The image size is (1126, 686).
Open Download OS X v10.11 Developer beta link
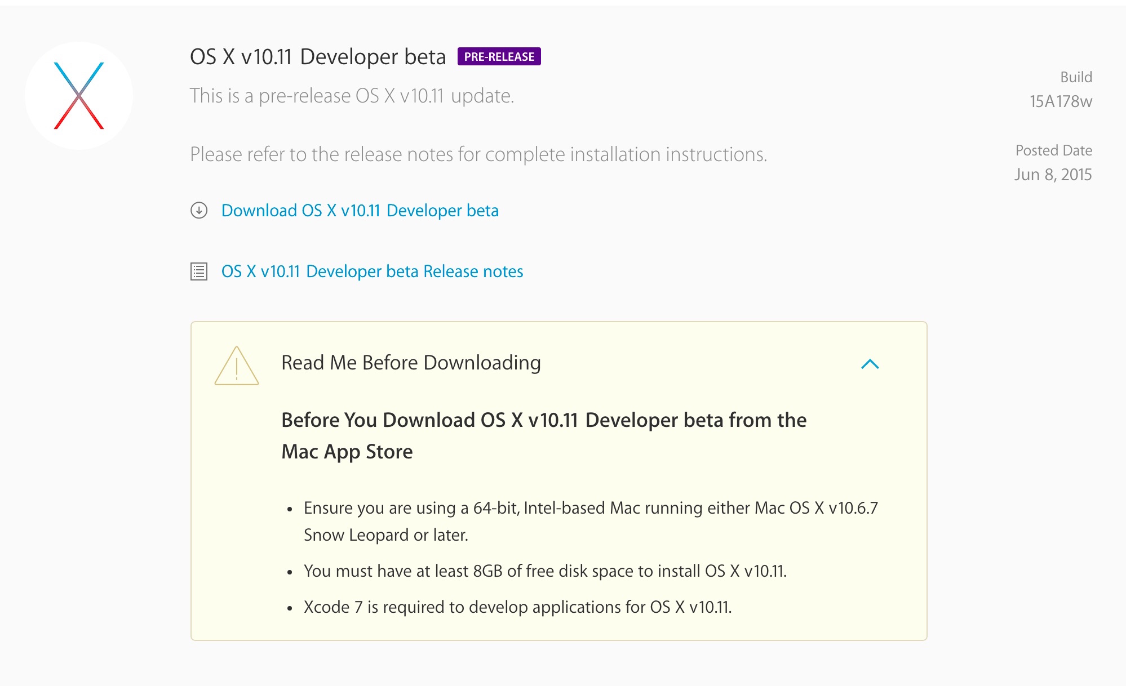pyautogui.click(x=360, y=211)
